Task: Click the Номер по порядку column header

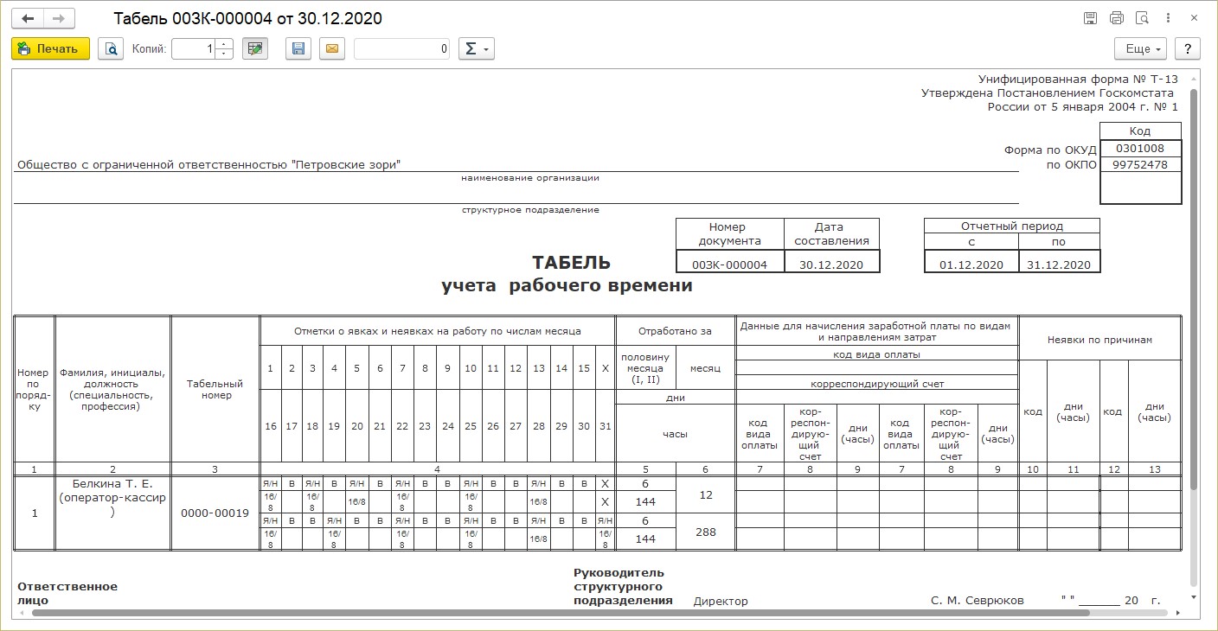Action: point(34,389)
